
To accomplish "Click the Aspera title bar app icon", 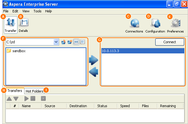I will (x=5, y=4).
